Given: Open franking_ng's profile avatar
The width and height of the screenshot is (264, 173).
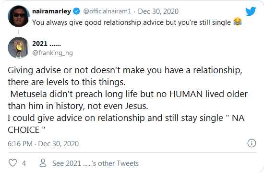Looking at the screenshot, I should point(19,48).
